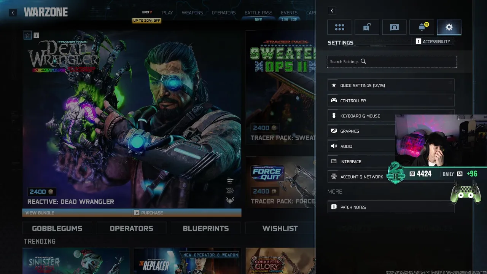Screen dimensions: 487x274
Task: Open the social headset icon tab
Action: click(394, 27)
